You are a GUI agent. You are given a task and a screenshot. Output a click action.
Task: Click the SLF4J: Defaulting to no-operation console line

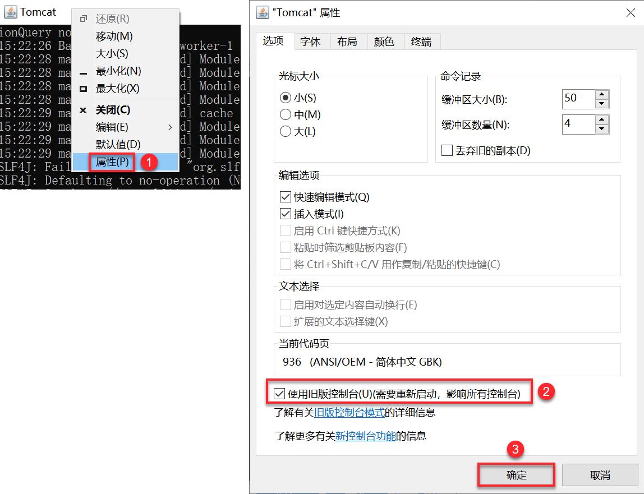[121, 180]
